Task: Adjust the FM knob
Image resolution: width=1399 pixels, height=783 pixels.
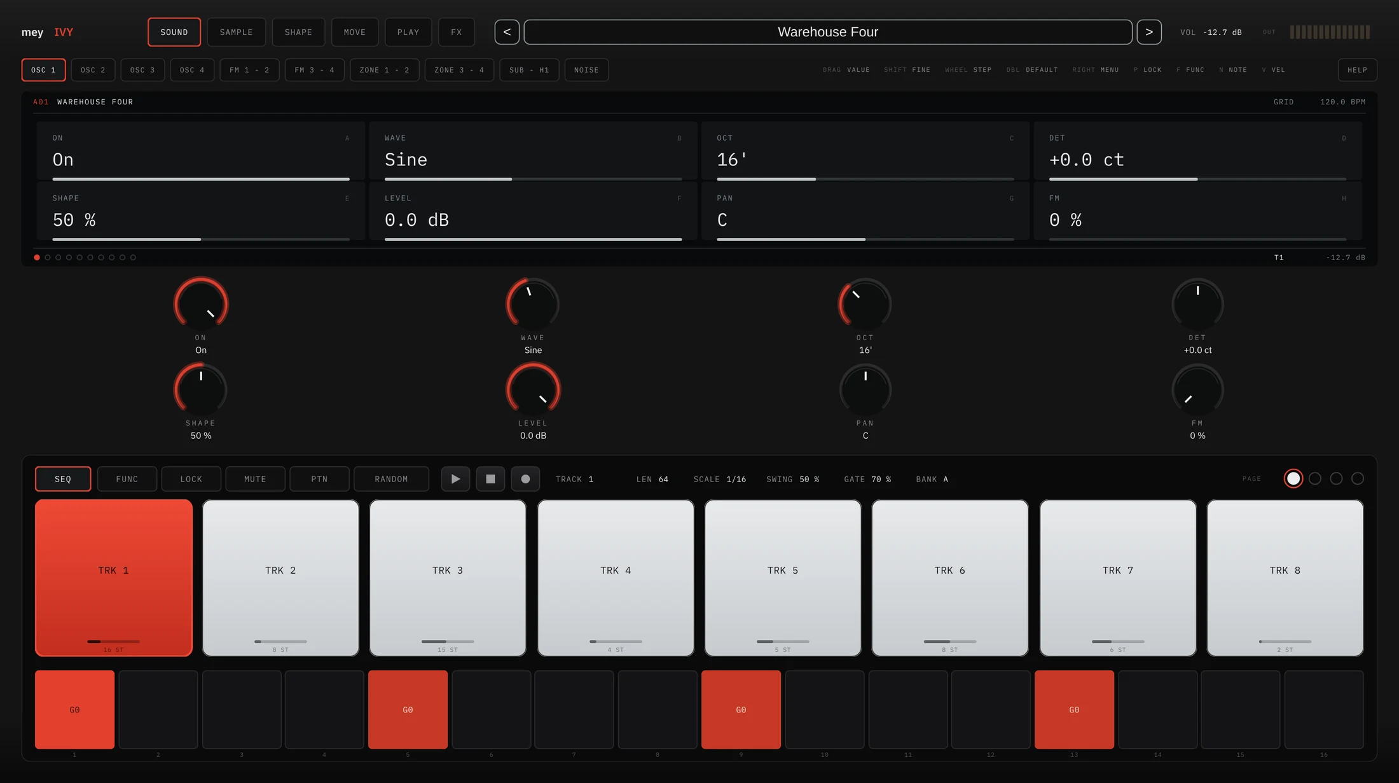Action: click(x=1197, y=389)
